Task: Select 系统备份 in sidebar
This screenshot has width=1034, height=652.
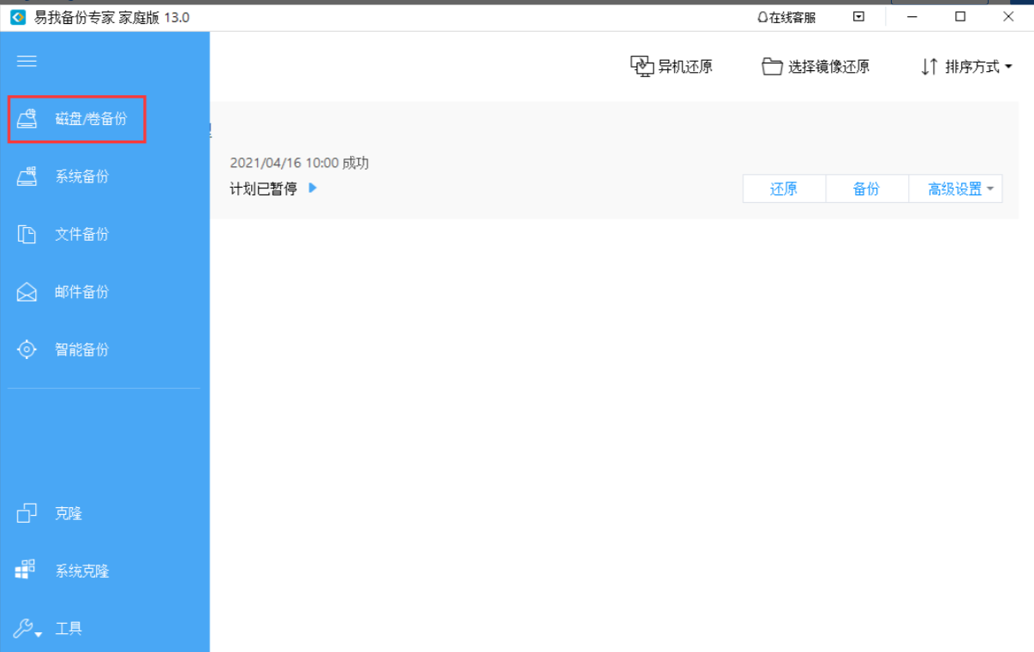Action: pyautogui.click(x=82, y=176)
